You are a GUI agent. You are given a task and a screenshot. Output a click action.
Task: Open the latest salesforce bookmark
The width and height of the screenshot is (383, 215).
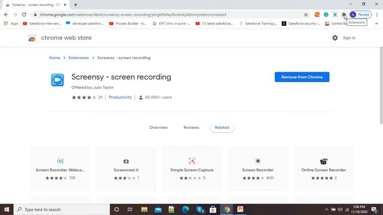[x=214, y=23]
